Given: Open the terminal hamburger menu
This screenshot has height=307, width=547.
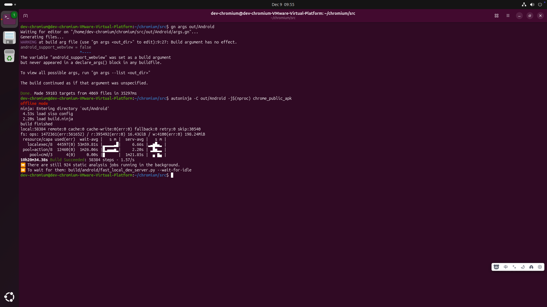Looking at the screenshot, I should click(508, 16).
